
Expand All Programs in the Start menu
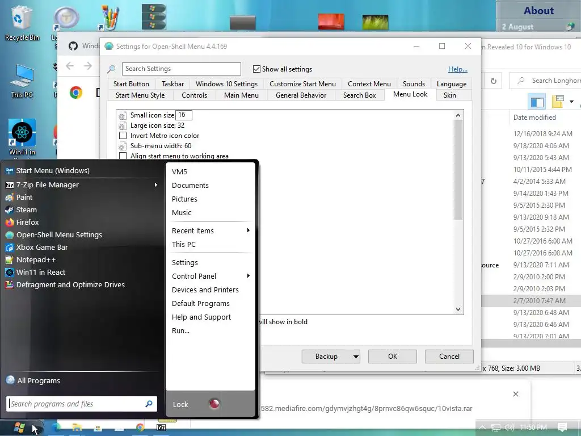pos(39,380)
